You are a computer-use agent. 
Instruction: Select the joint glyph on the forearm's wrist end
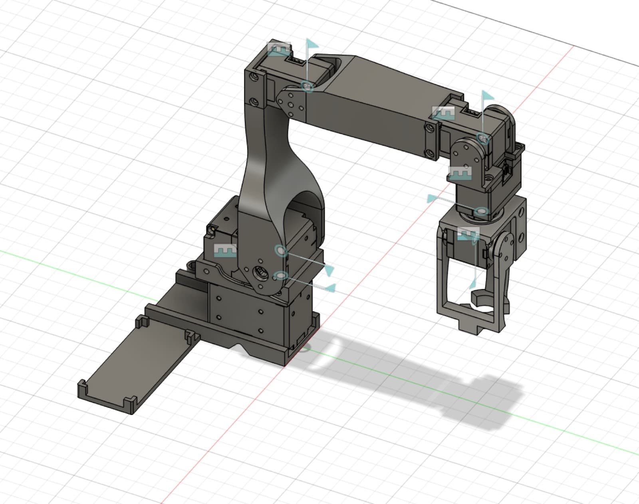pos(444,113)
